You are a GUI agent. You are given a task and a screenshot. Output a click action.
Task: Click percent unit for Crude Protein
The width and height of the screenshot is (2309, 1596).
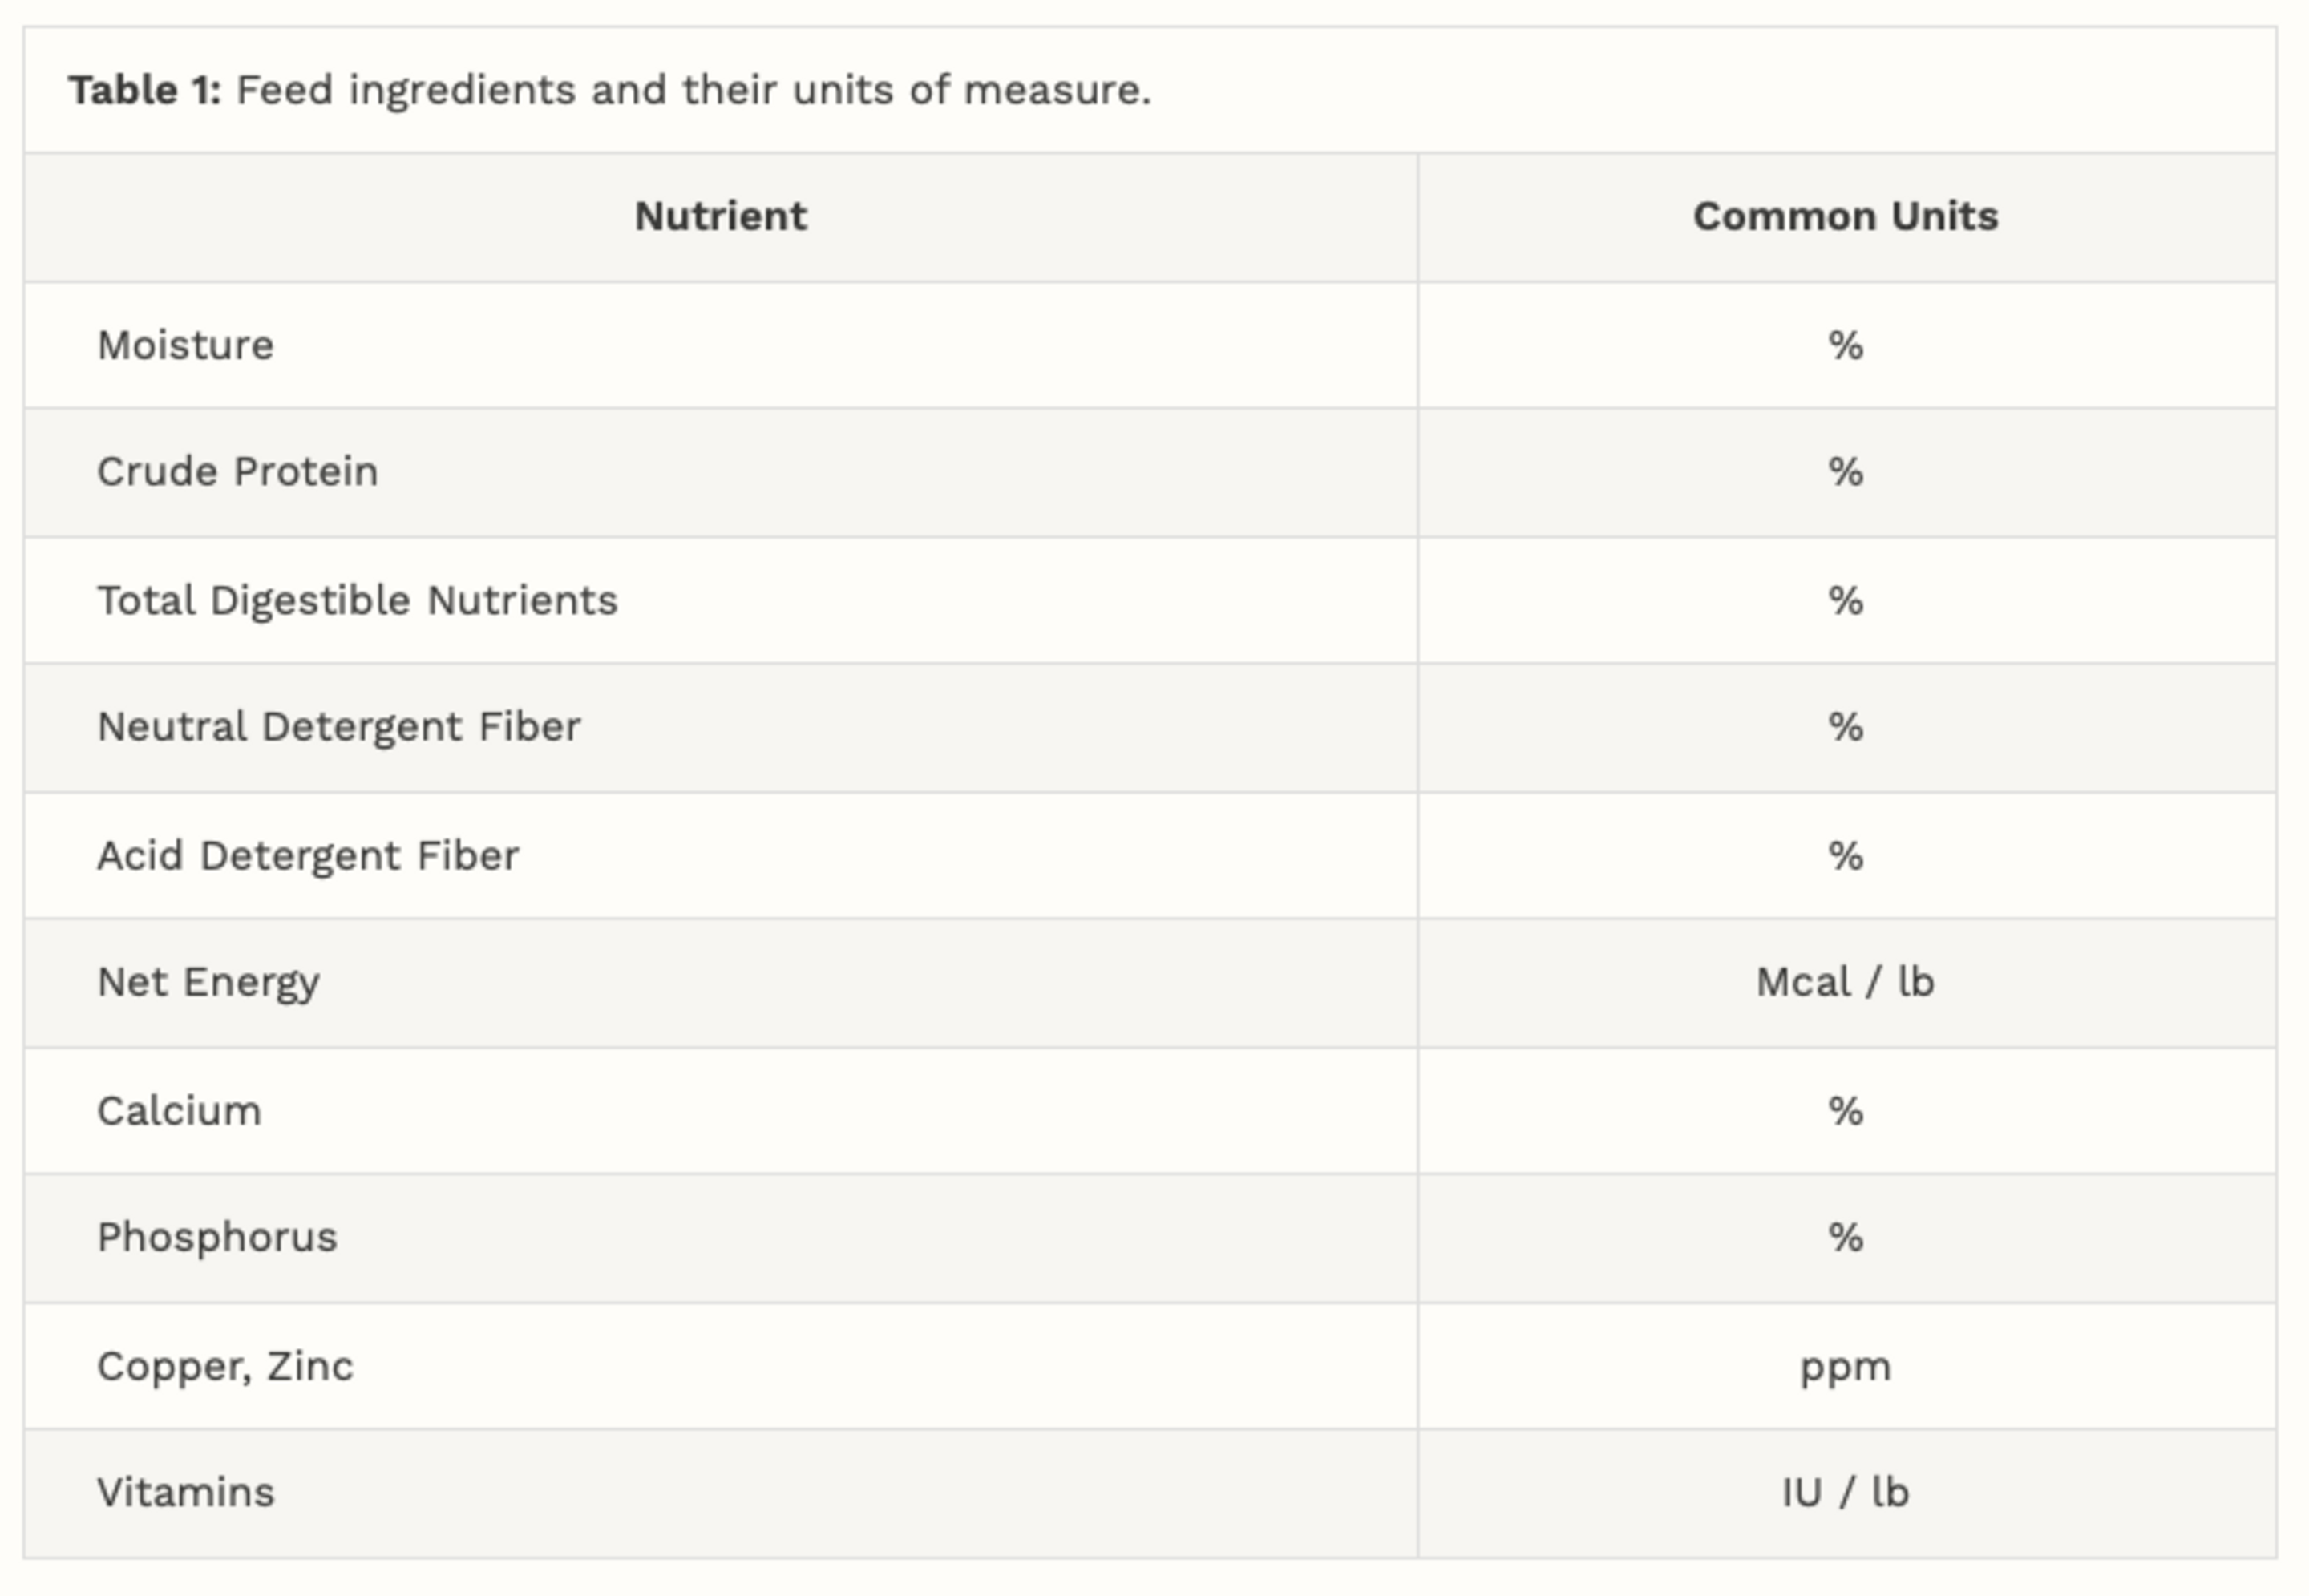pyautogui.click(x=1845, y=472)
